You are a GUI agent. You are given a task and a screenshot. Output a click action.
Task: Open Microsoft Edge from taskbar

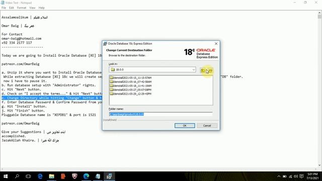(86, 176)
